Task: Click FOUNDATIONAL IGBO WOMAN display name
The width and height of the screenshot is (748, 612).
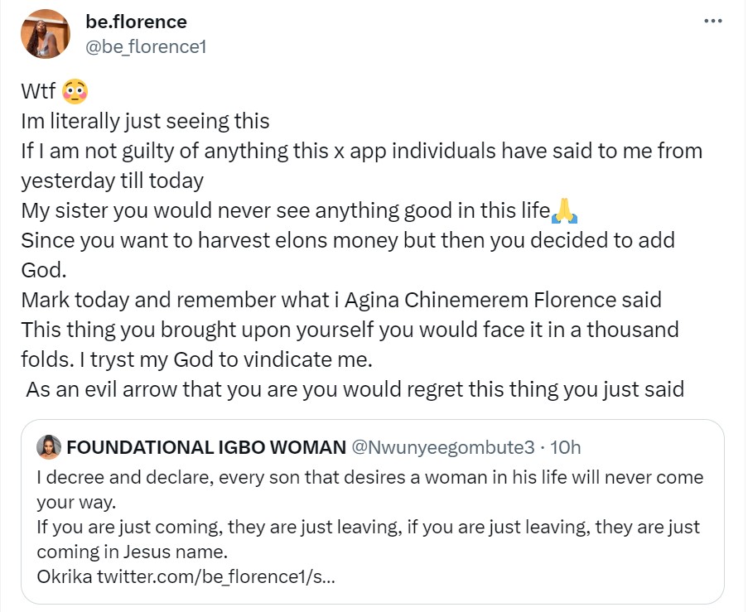Action: click(205, 448)
